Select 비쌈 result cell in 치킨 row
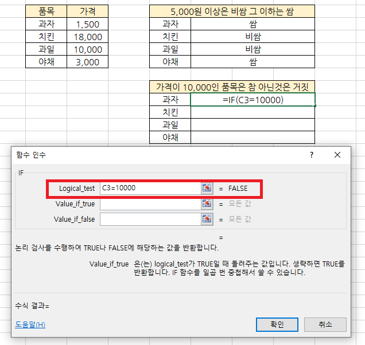This screenshot has height=345, width=365. click(253, 37)
